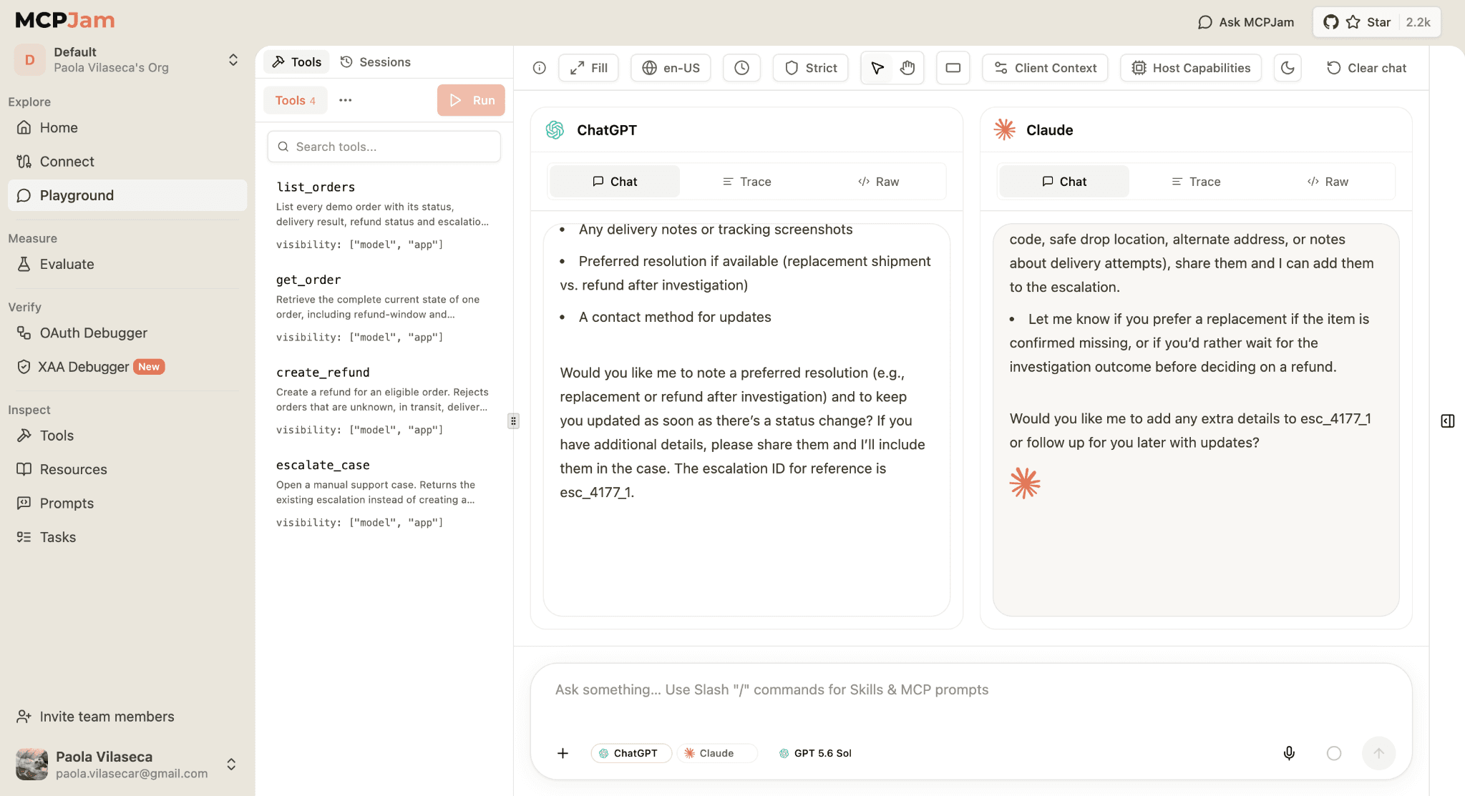Select the list_orders tool

pos(384,215)
